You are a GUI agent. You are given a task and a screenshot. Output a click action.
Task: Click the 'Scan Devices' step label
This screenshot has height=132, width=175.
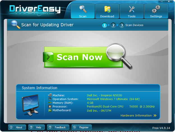click(134, 25)
